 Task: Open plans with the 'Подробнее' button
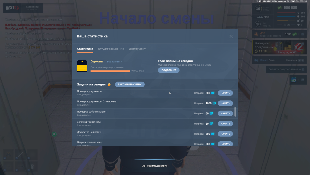click(168, 70)
